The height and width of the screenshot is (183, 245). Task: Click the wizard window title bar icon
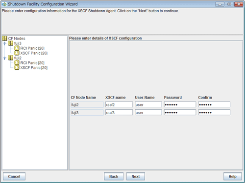4,4
